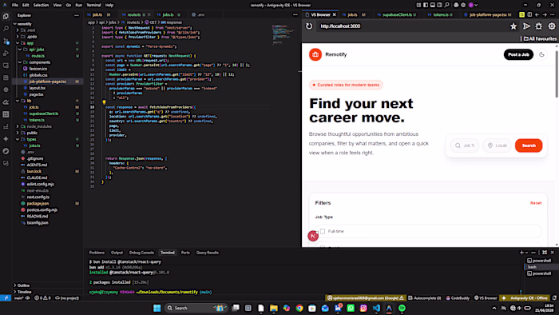Click the browser URL address field
Viewport: 559px width, 315px height.
(x=412, y=26)
